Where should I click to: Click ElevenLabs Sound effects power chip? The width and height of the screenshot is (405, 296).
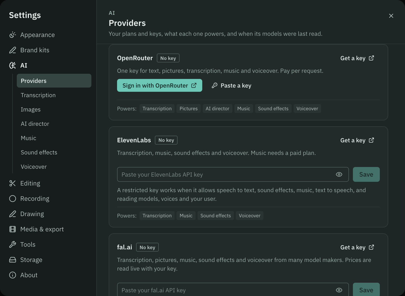(216, 216)
